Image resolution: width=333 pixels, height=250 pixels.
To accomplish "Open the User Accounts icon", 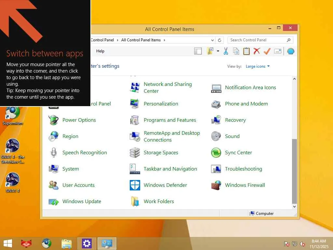I will coord(54,185).
